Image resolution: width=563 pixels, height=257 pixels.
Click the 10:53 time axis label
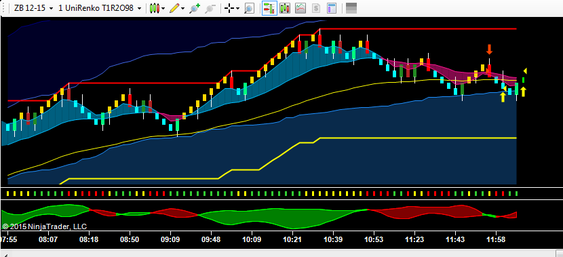374,239
